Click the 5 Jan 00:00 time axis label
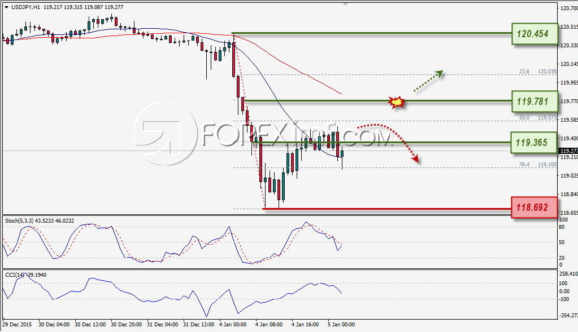Screen dimensions: 578x332 click(x=341, y=325)
